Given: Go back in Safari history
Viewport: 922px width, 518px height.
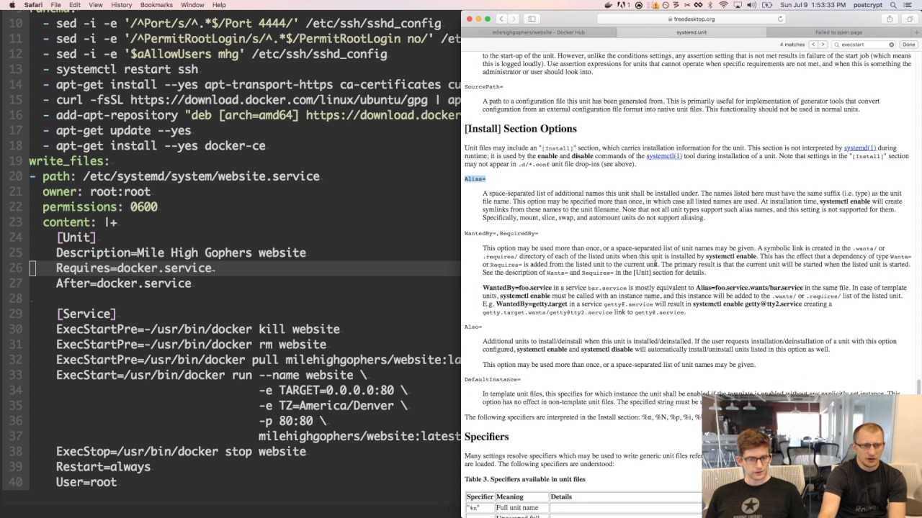Looking at the screenshot, I should 501,19.
